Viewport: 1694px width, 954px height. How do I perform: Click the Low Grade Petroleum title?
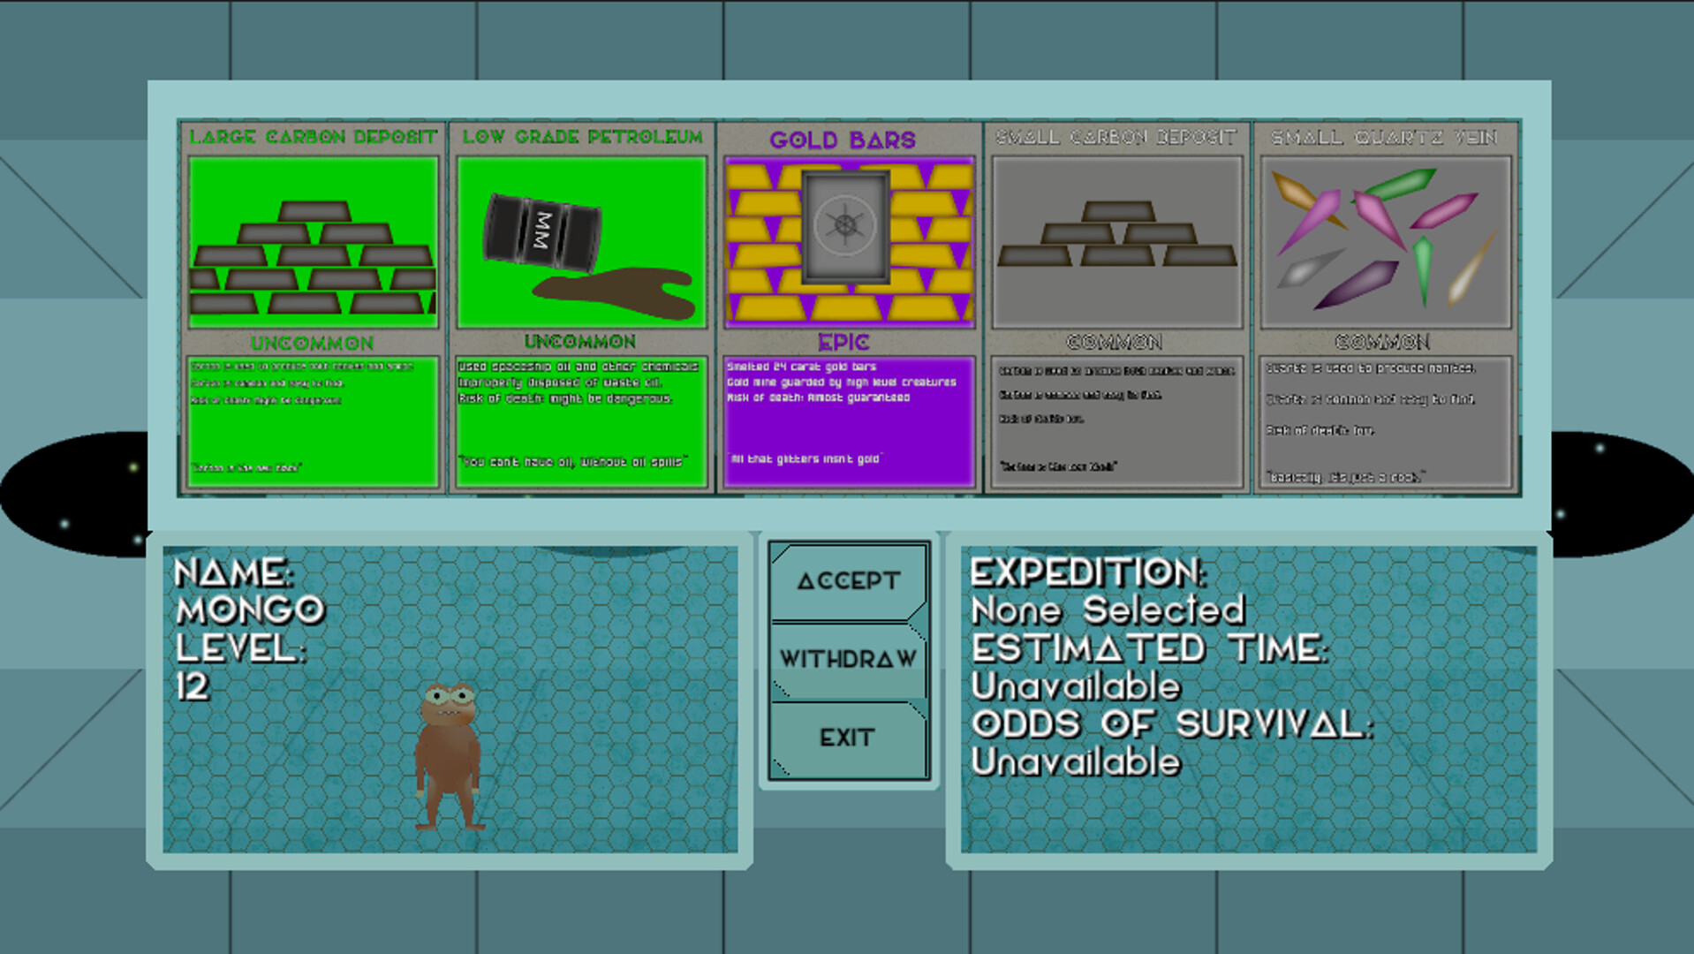click(x=582, y=137)
